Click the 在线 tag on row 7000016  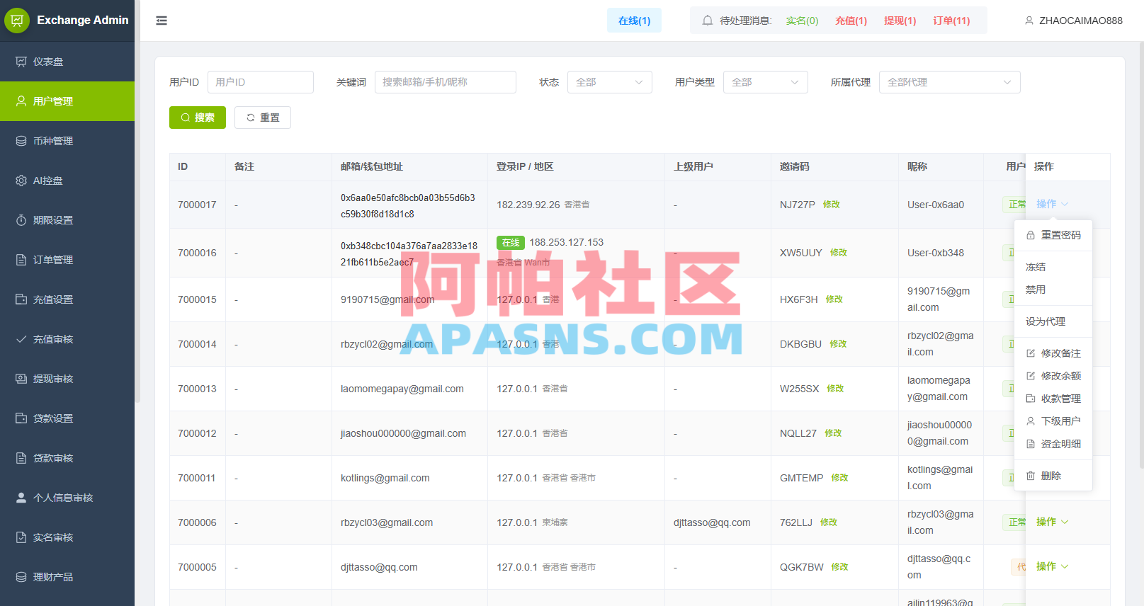coord(511,243)
